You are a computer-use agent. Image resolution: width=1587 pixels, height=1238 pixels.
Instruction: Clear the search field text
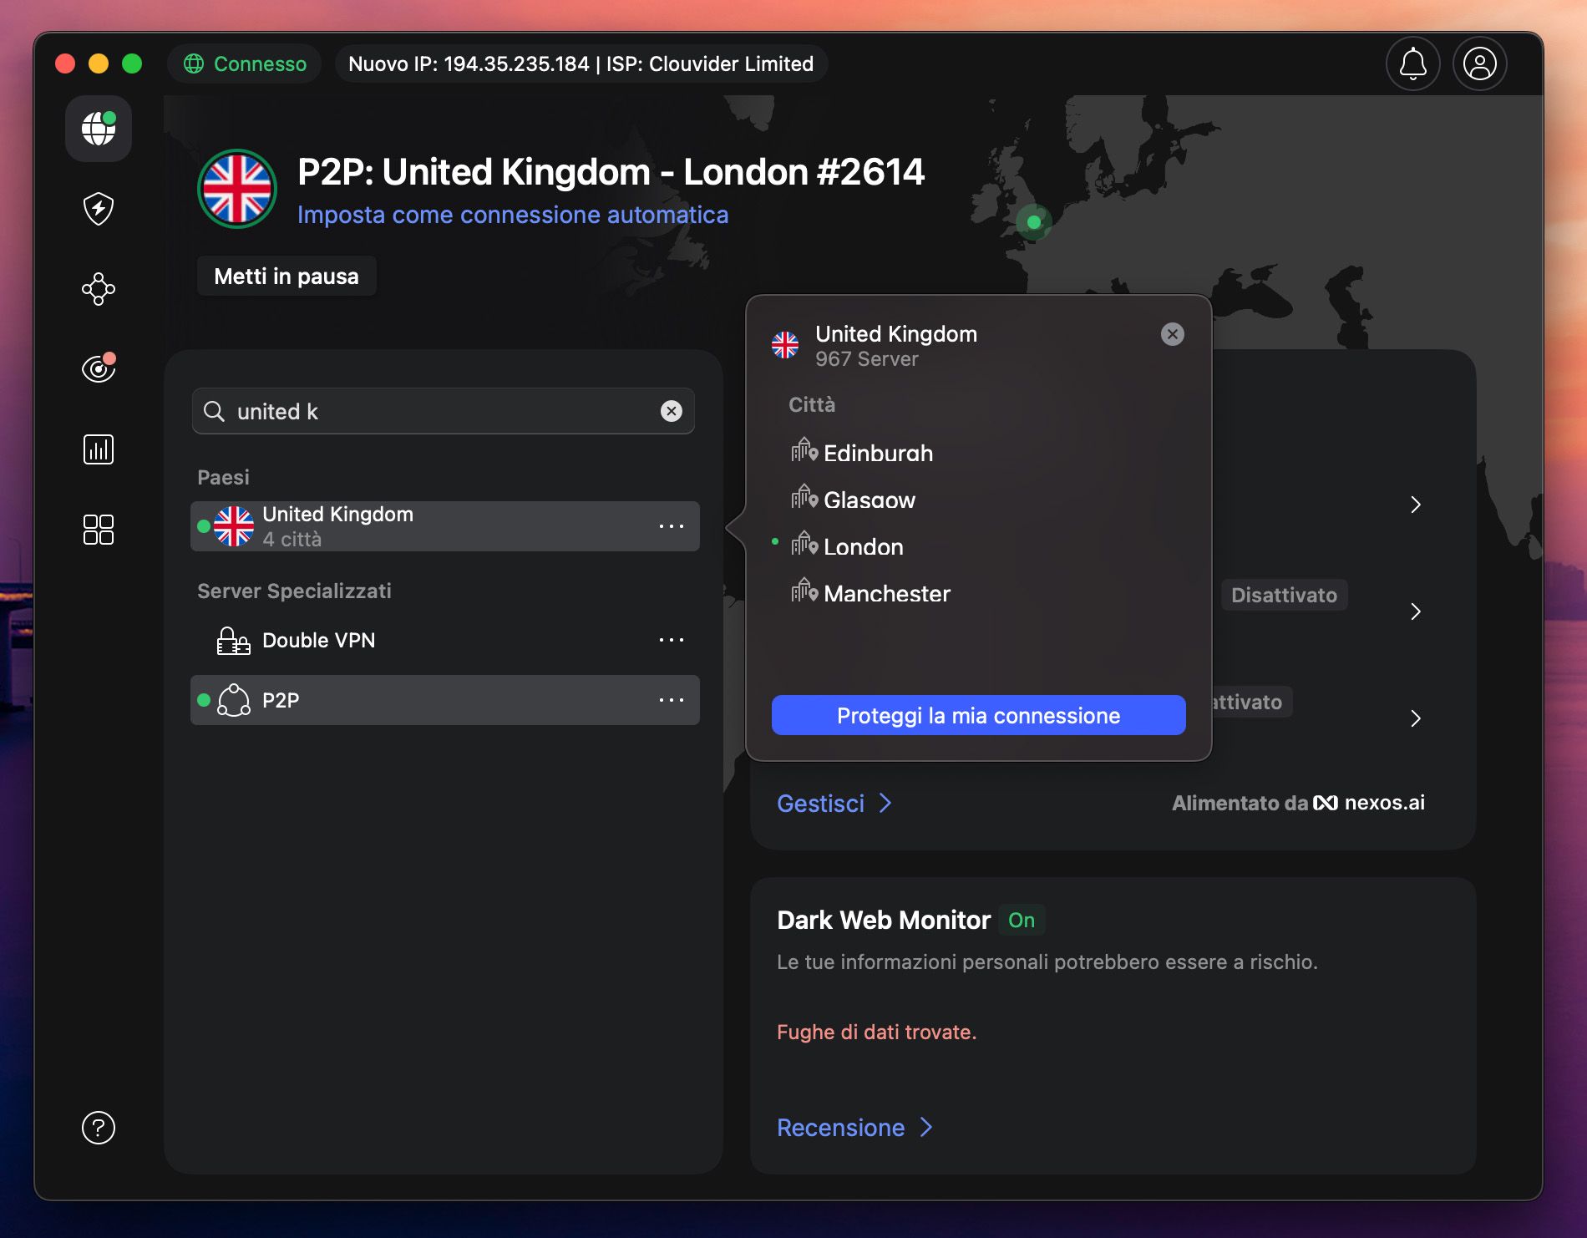pos(672,411)
